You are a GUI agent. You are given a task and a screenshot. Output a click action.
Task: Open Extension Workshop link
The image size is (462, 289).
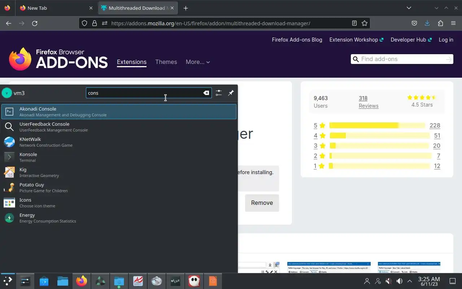coord(356,40)
